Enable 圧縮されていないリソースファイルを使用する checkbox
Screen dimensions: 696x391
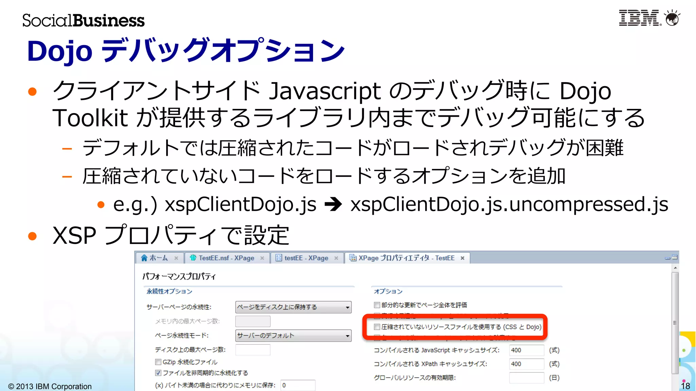(x=377, y=327)
